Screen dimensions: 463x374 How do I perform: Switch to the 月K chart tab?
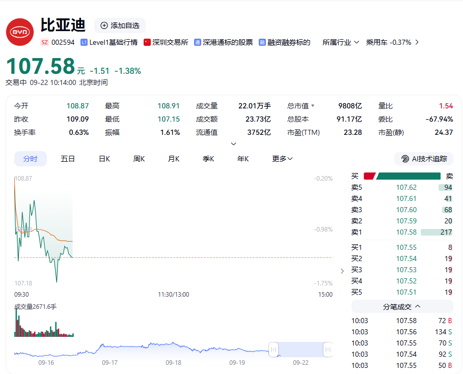pos(174,159)
